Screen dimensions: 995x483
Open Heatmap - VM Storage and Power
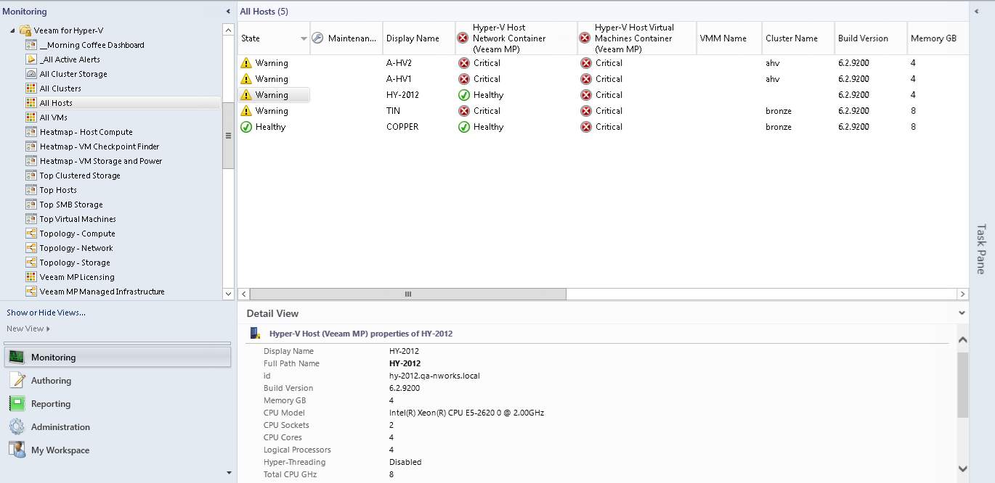coord(101,161)
